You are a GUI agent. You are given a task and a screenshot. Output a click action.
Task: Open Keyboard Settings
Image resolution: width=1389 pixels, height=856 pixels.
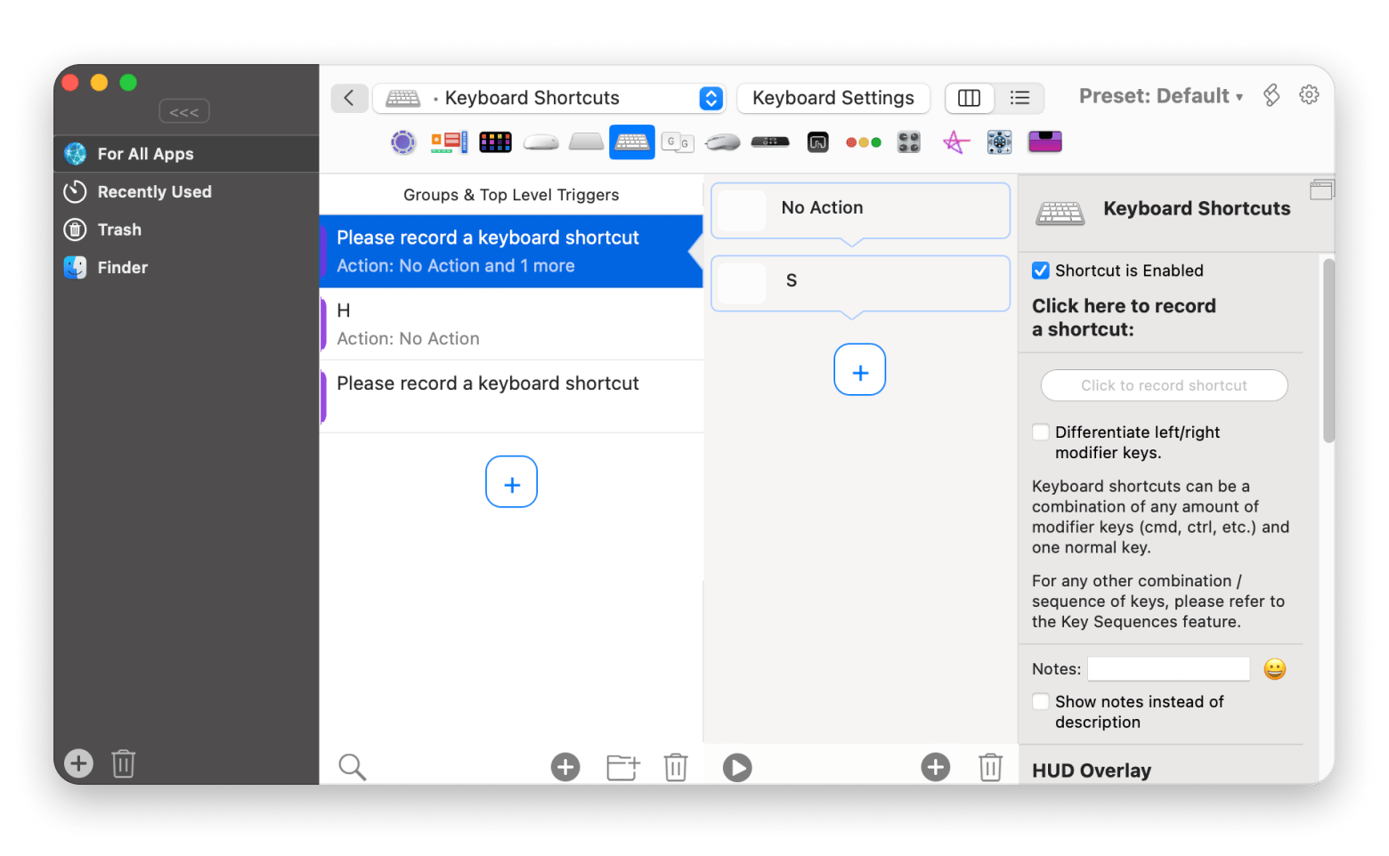point(833,98)
